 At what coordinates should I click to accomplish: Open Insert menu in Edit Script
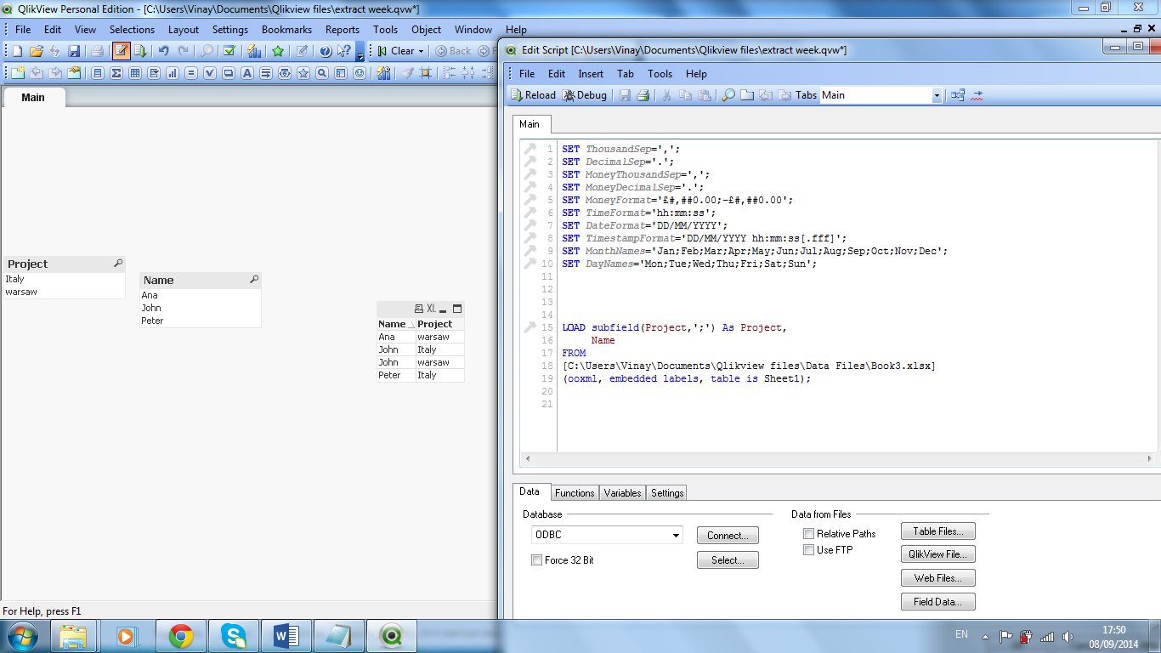(591, 74)
